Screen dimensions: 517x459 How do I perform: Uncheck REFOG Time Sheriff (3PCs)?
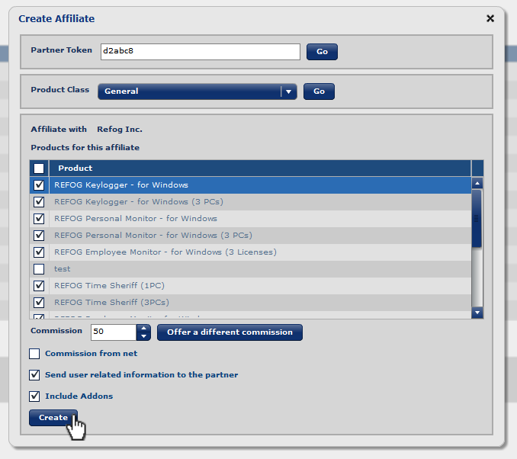coord(39,303)
